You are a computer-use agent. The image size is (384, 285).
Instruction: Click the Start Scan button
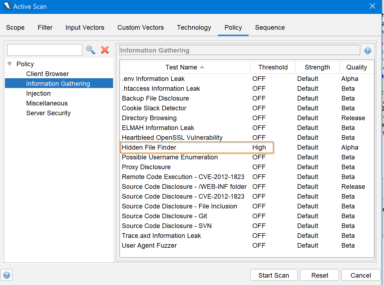(x=274, y=275)
